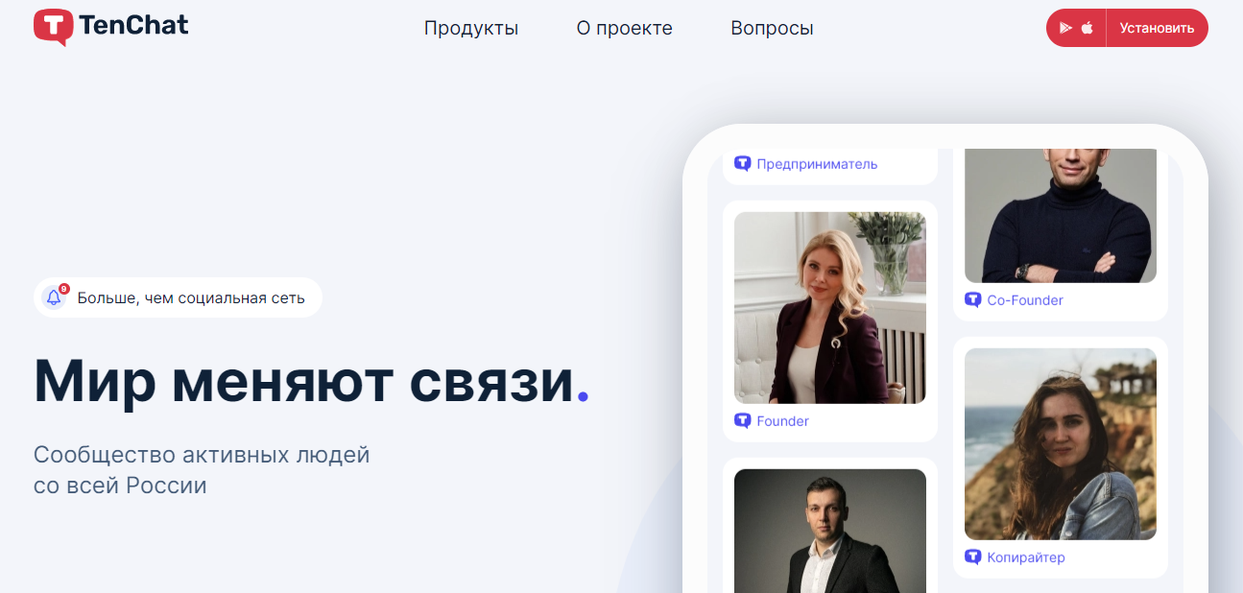Image resolution: width=1243 pixels, height=593 pixels.
Task: Open the Co-Founder man in turtleneck photo
Action: (1061, 216)
